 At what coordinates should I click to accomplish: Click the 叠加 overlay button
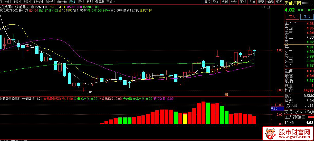click(x=216, y=2)
